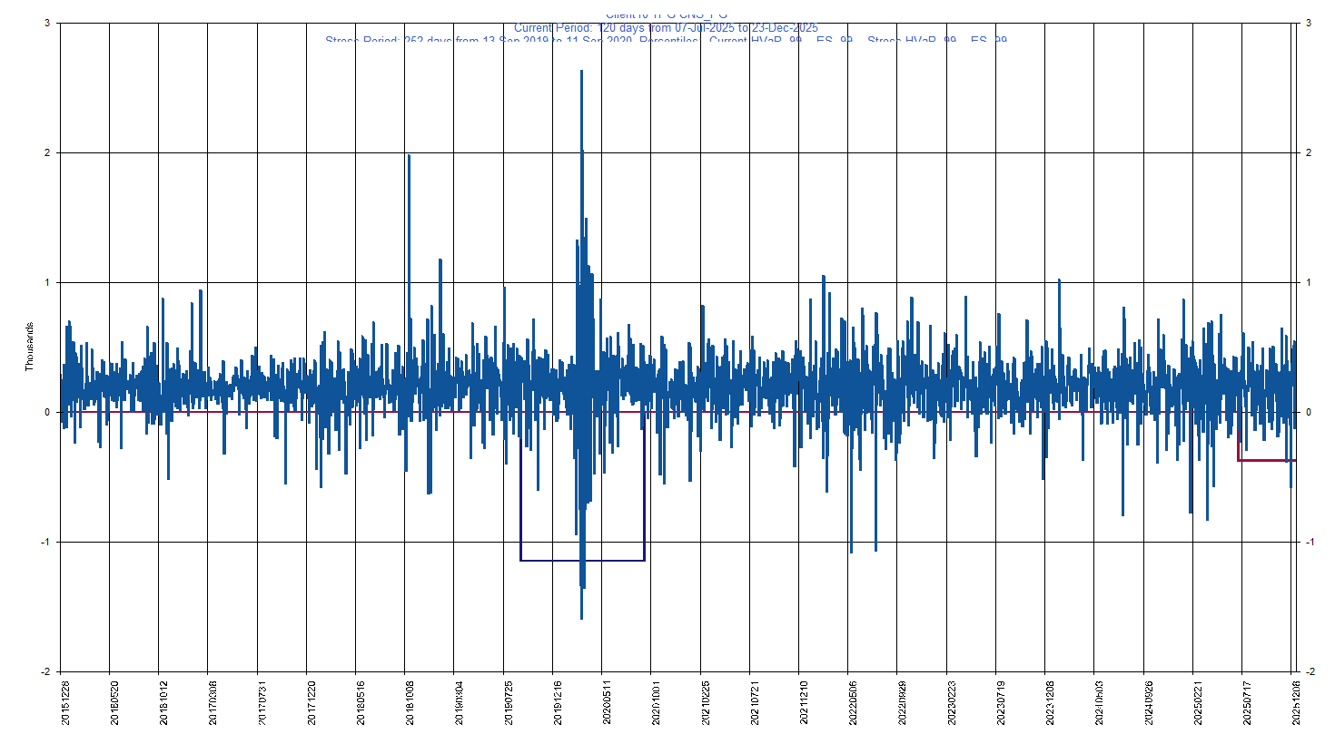The width and height of the screenshot is (1335, 744).
Task: Select the right y-axis "-1" label
Action: click(x=1309, y=543)
